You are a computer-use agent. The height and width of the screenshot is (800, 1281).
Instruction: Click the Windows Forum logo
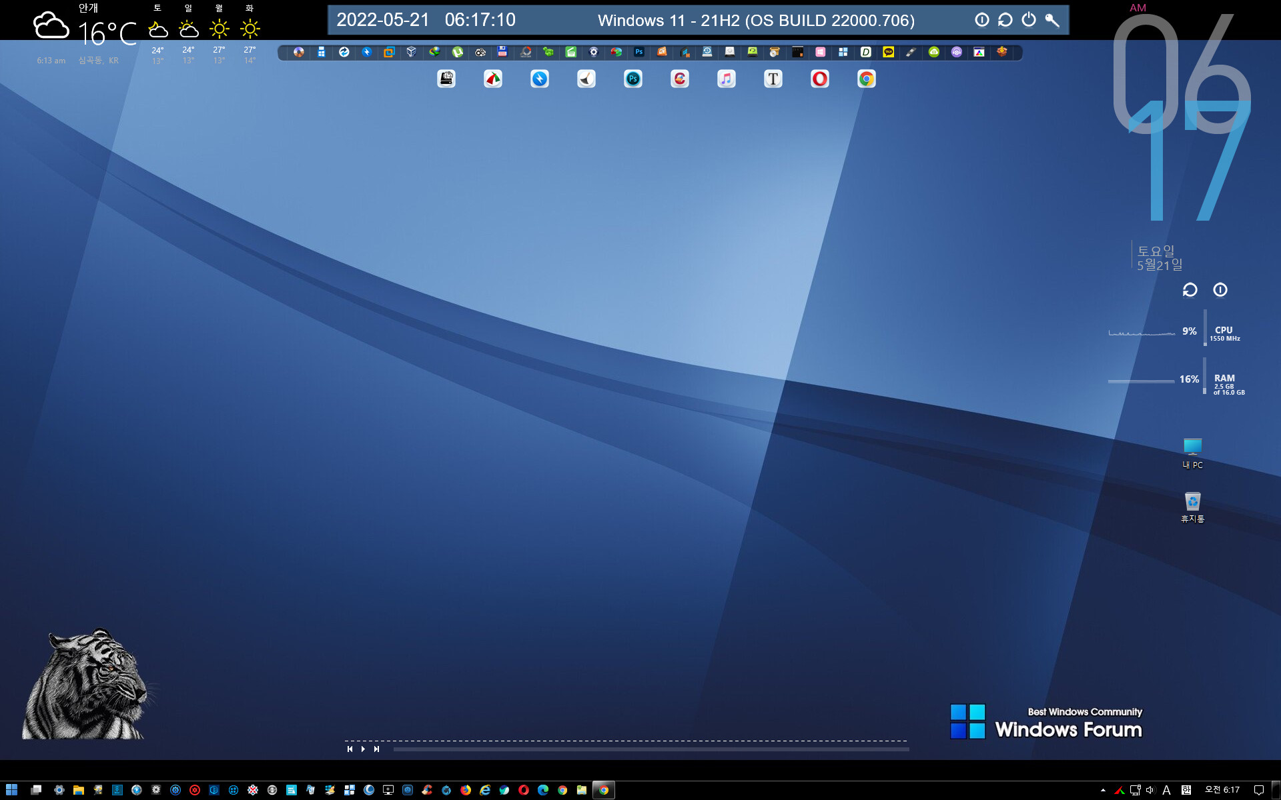click(x=1046, y=722)
